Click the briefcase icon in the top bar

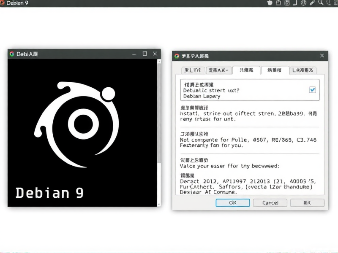point(278,3)
